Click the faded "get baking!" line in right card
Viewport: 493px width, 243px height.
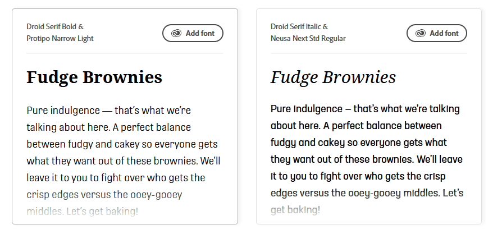pos(295,210)
